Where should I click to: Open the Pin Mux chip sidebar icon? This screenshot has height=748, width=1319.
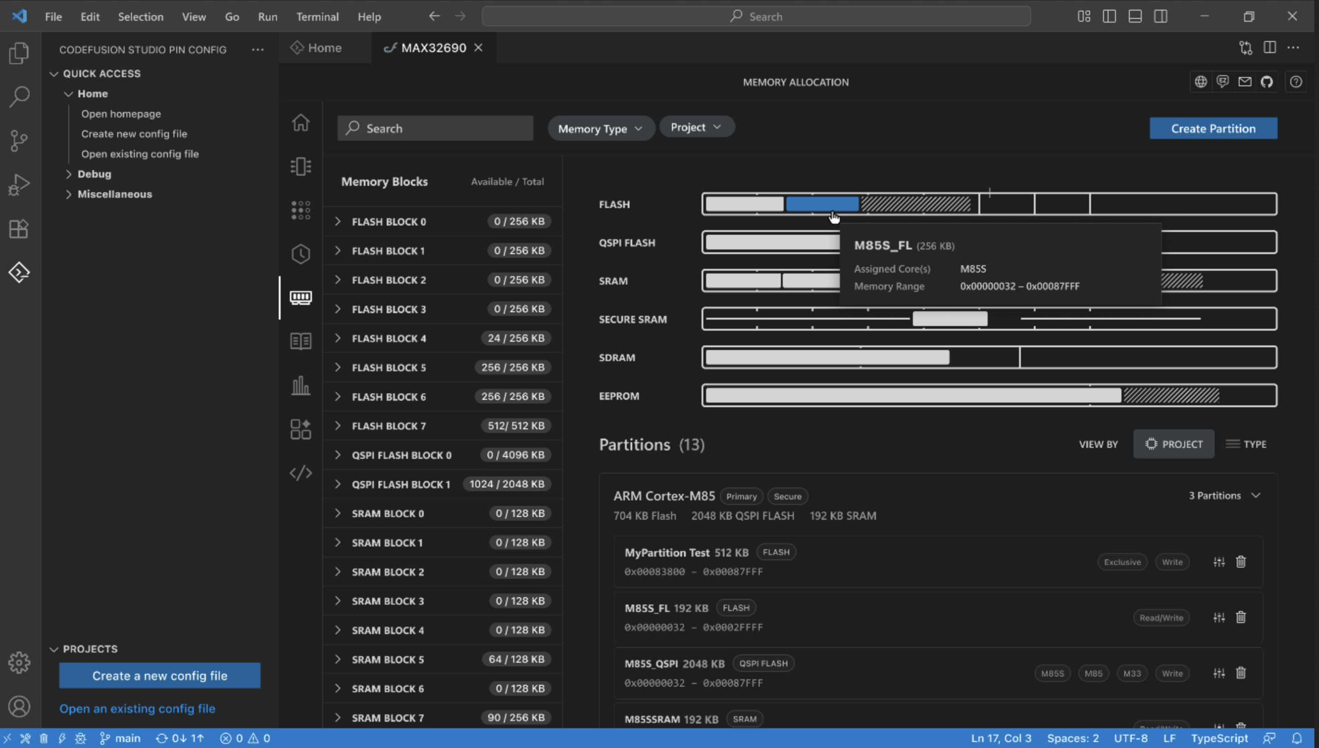coord(301,166)
